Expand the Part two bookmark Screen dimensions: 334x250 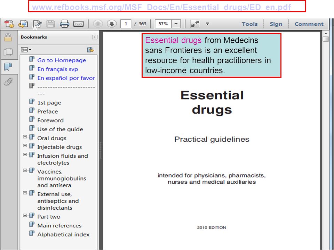pyautogui.click(x=25, y=215)
